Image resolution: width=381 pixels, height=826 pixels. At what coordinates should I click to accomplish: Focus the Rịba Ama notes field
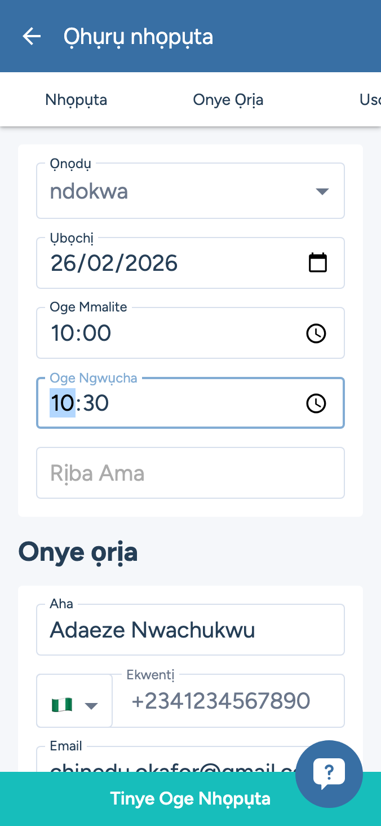(x=190, y=473)
